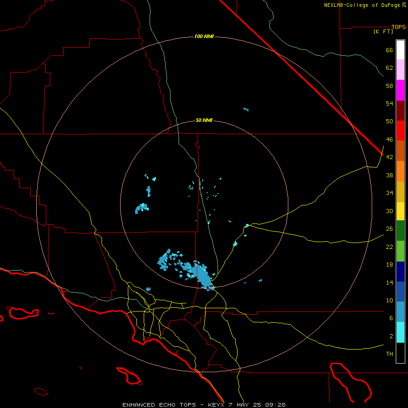
Task: Click the TH threshold label
Action: 389,354
